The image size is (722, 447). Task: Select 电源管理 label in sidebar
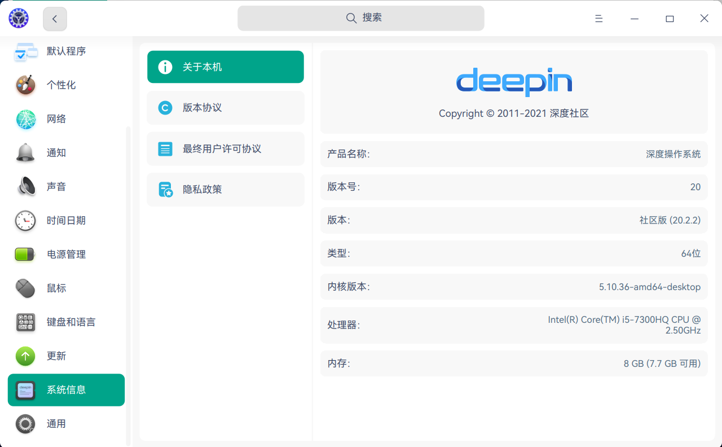point(67,255)
